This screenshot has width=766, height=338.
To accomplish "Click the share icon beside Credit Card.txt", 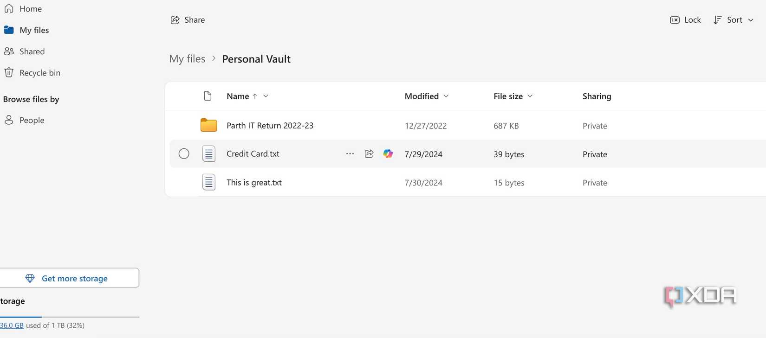I will tap(369, 154).
